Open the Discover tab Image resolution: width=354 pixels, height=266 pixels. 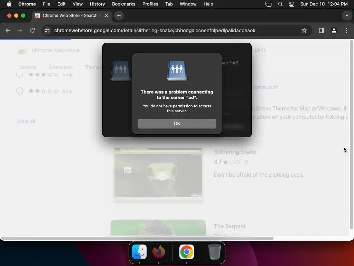coord(27,67)
